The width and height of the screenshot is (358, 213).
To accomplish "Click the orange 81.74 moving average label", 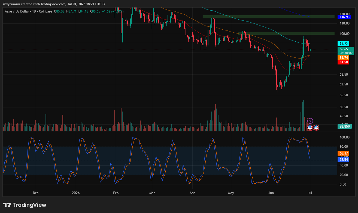I will [343, 58].
